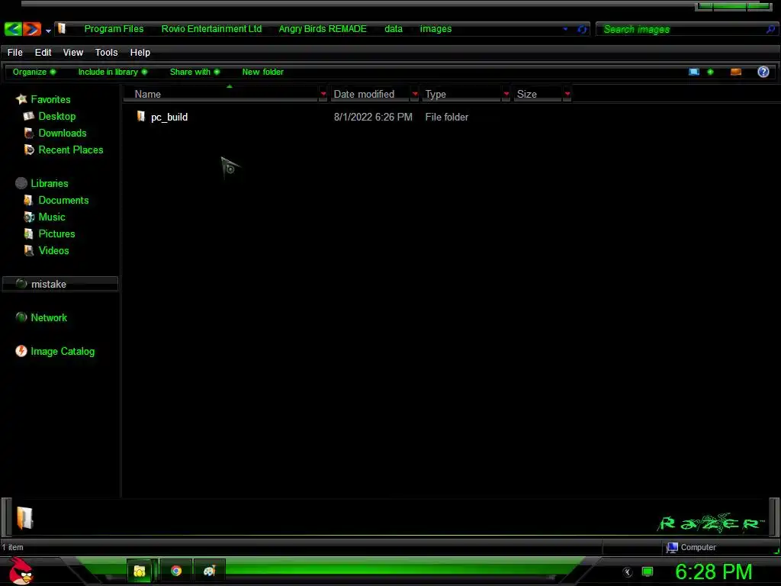Click the File folder type cell
The width and height of the screenshot is (781, 586).
pos(446,117)
